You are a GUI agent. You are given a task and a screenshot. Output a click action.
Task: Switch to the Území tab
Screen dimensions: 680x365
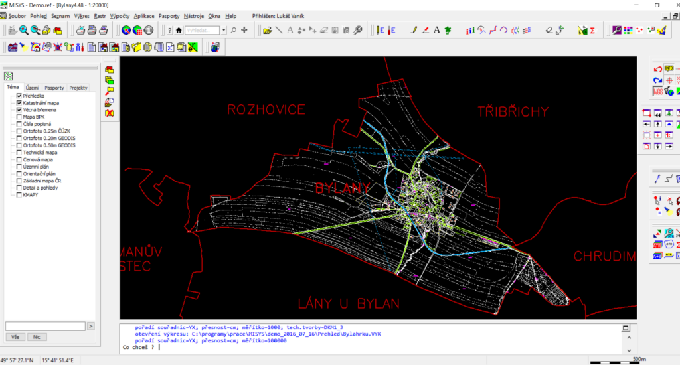32,88
